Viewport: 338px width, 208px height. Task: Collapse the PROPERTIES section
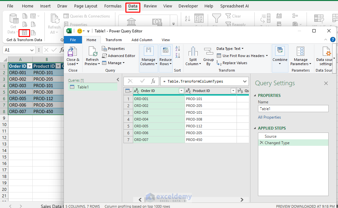tap(255, 95)
